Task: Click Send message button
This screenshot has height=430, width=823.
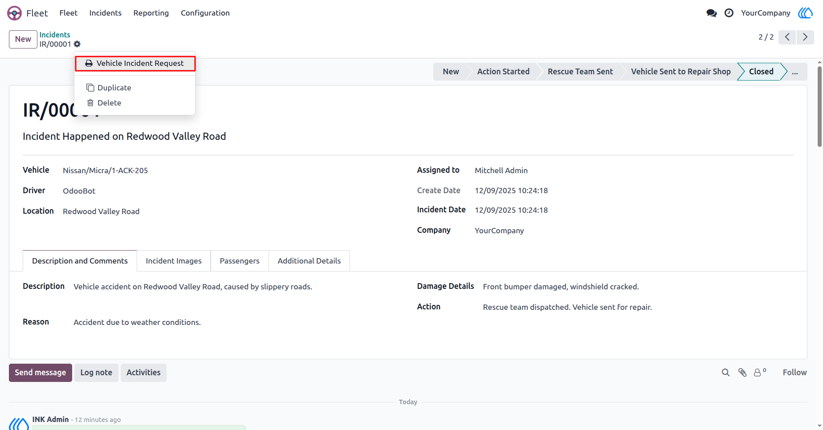Action: click(x=41, y=373)
